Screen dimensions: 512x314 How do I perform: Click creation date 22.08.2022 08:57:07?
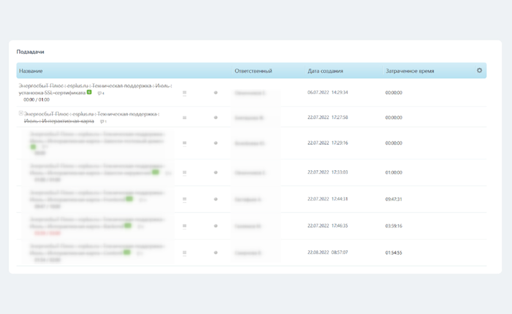(x=328, y=252)
